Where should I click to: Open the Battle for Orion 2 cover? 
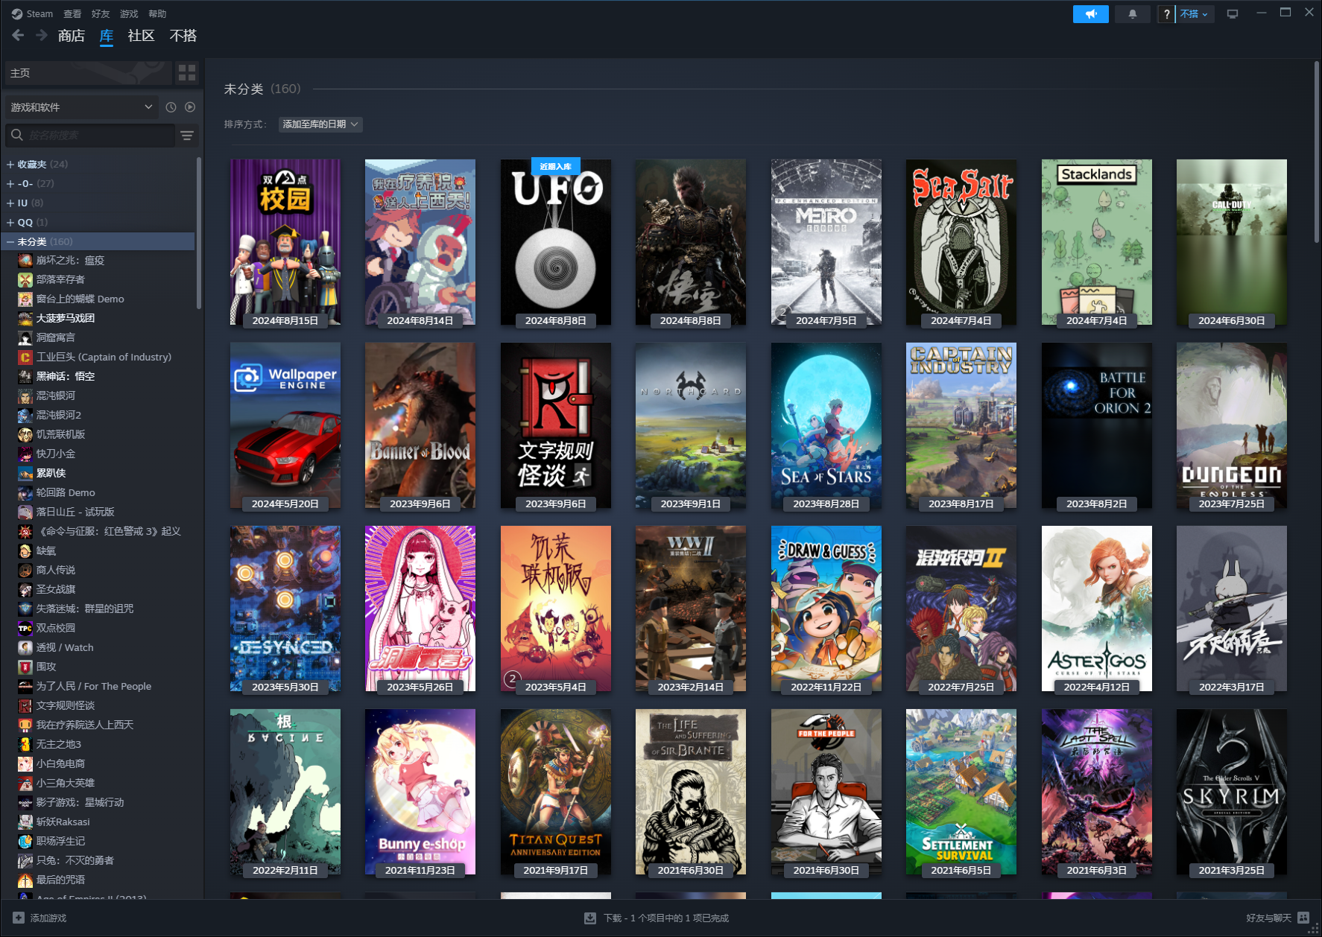tap(1097, 425)
